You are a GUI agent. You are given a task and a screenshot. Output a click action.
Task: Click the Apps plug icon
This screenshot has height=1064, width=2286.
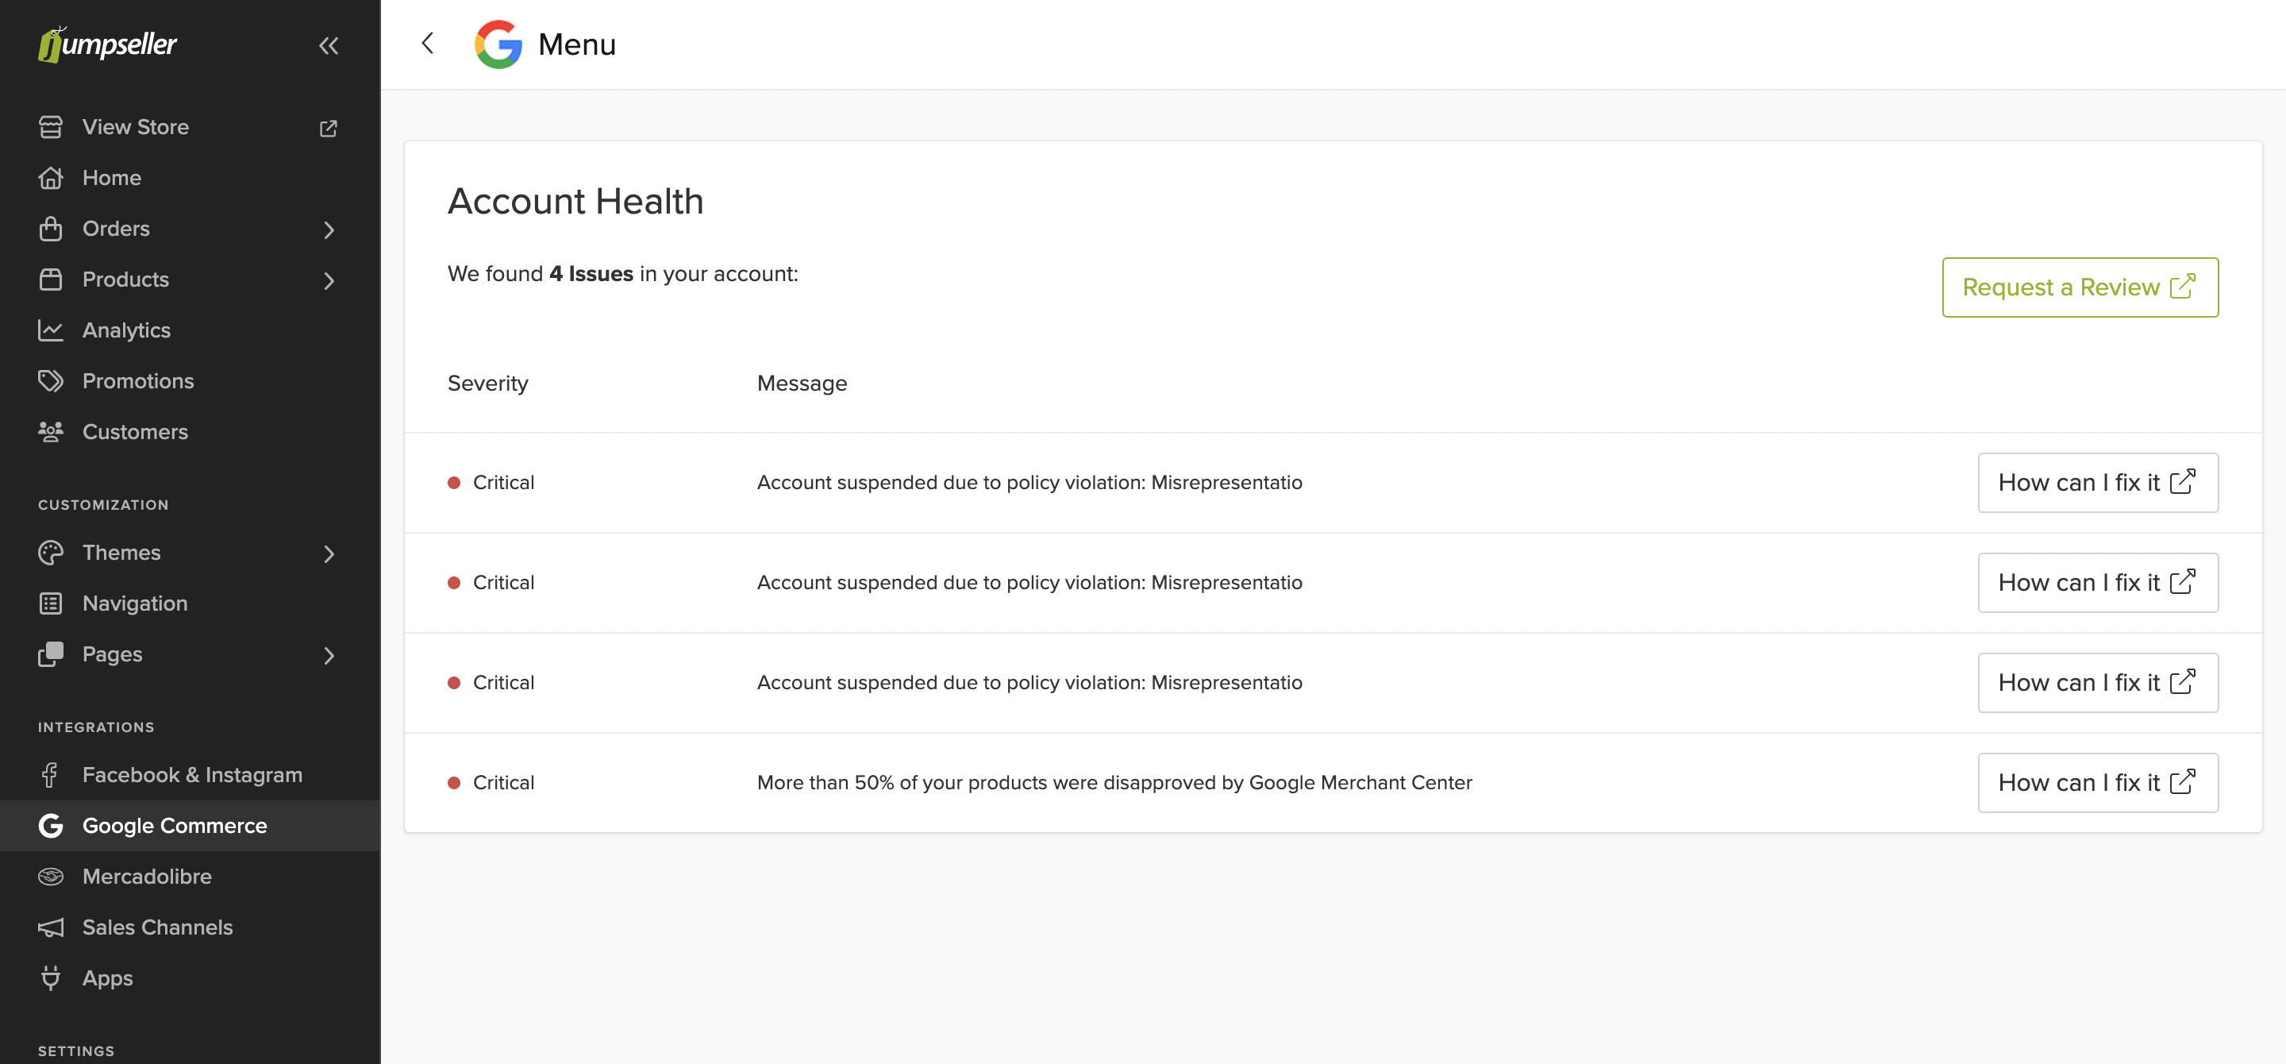(x=51, y=978)
